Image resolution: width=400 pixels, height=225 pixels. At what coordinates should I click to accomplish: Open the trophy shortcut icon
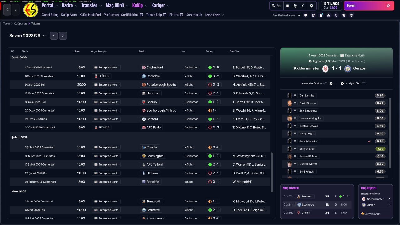coord(344,15)
